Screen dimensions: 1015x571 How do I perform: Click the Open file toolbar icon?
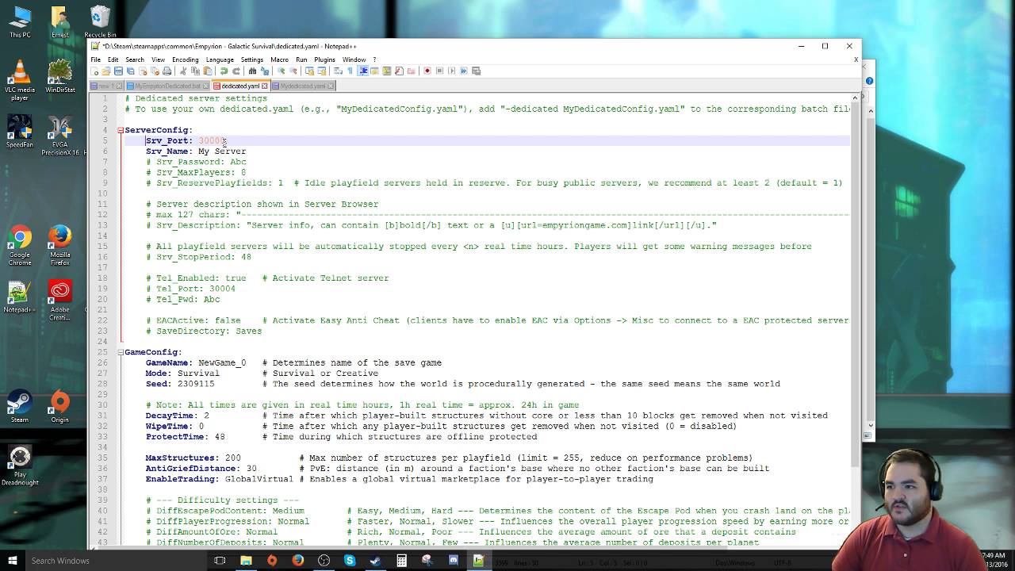coord(106,71)
